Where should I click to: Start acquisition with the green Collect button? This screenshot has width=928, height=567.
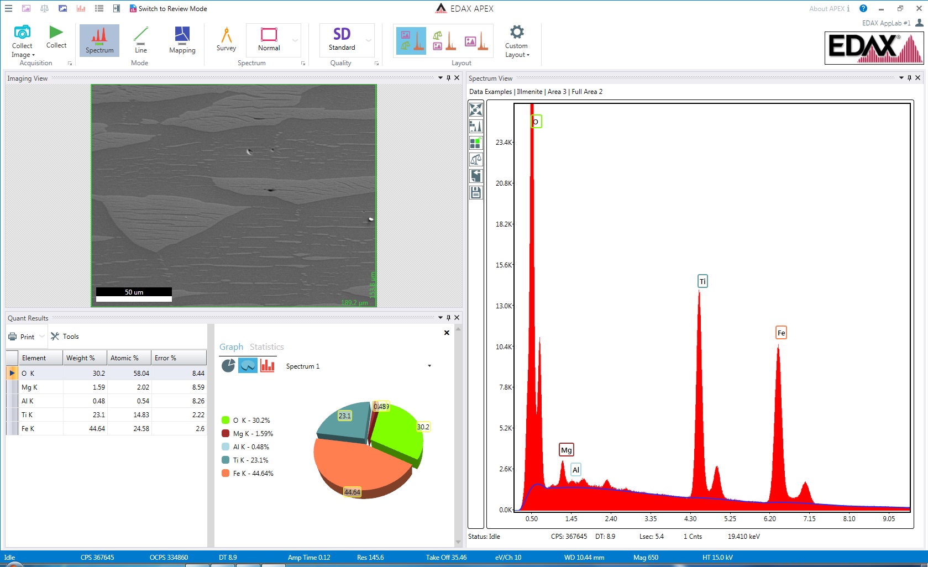[56, 33]
